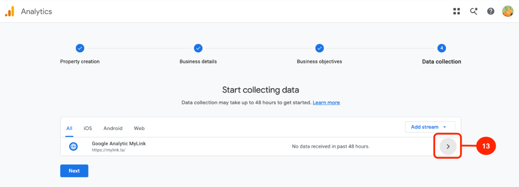Screen dimensions: 519x187
Task: Click the No data received status text
Action: pyautogui.click(x=331, y=146)
